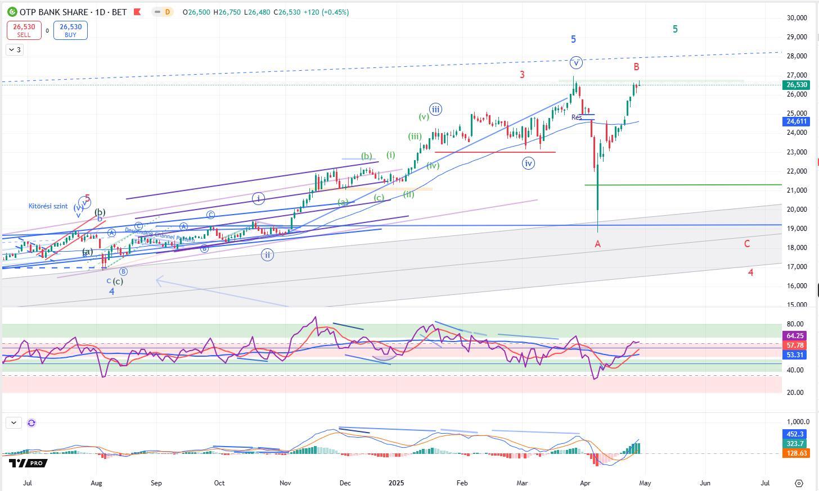The image size is (819, 491).
Task: Select the blue wave label 4 near August
Action: point(112,292)
